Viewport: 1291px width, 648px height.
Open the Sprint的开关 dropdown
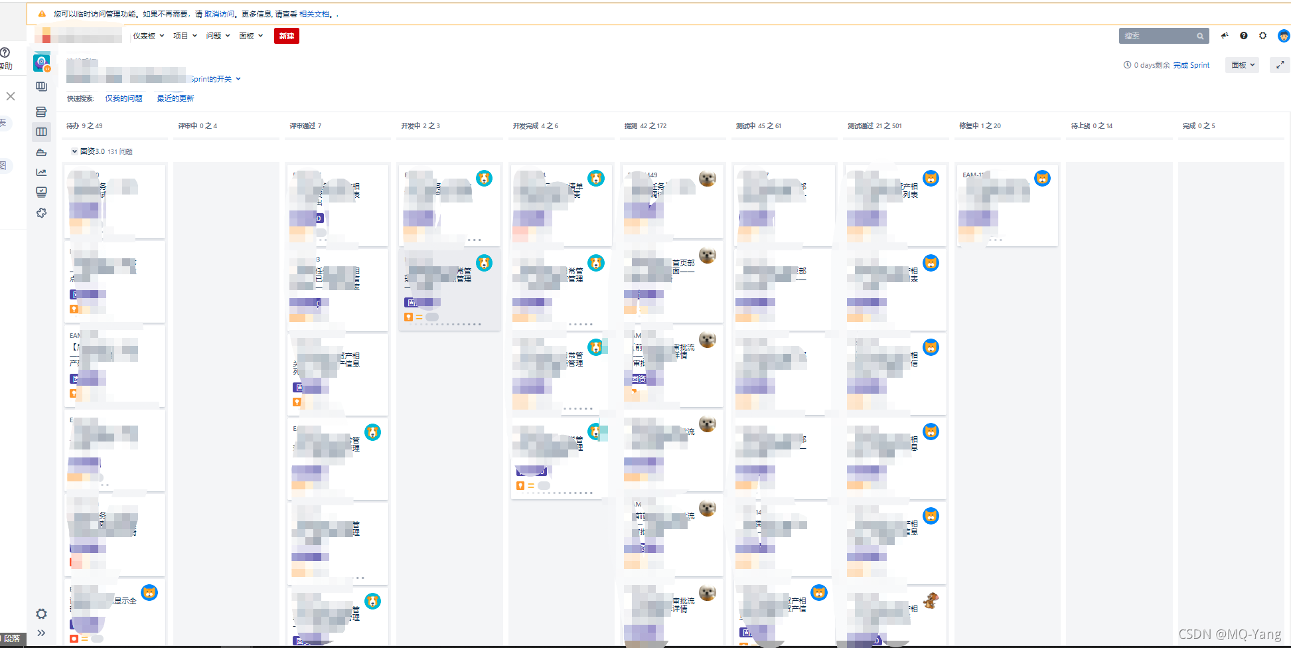pyautogui.click(x=216, y=79)
